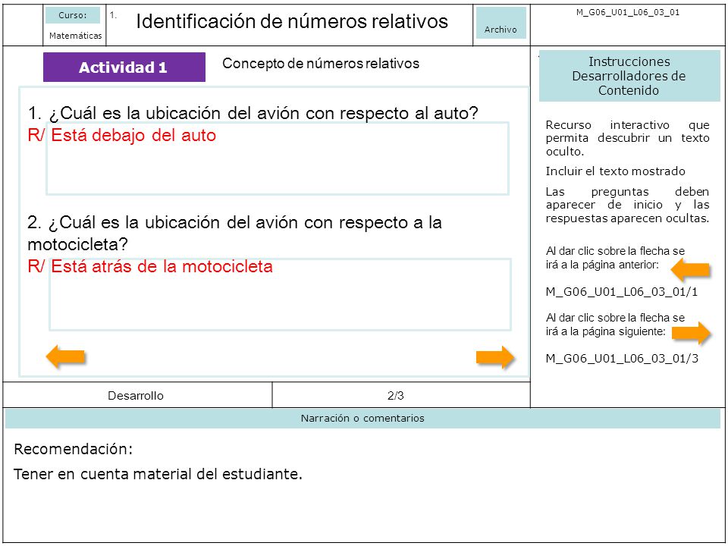Click the file code 'M_G06_U01_L06_03_01' in the header
This screenshot has height=546, width=728.
click(x=628, y=13)
